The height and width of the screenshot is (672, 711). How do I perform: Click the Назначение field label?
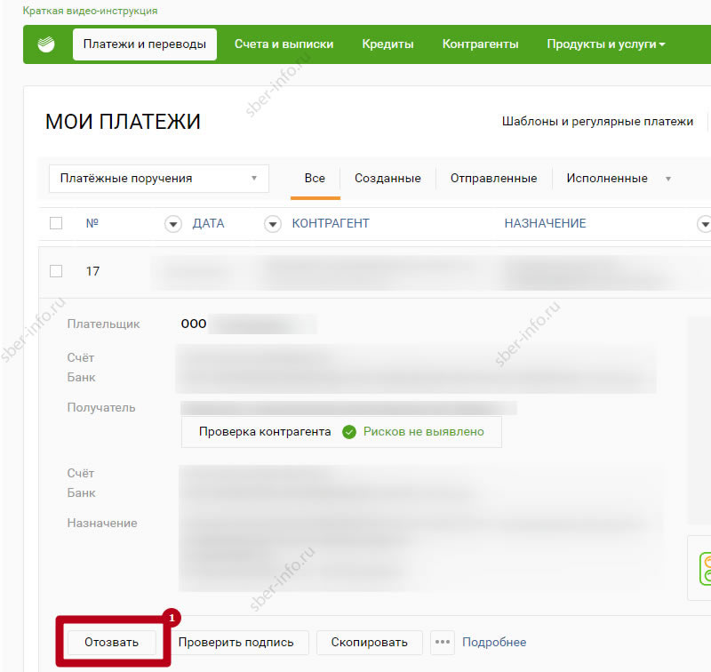point(102,524)
